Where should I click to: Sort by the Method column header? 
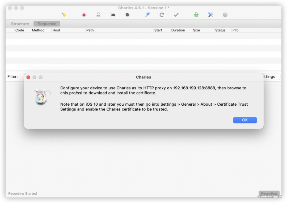(x=38, y=30)
